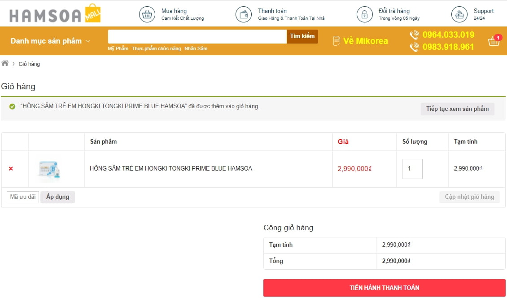Viewport: 507px width, 298px height.
Task: Click the Giá column header
Action: (x=343, y=142)
